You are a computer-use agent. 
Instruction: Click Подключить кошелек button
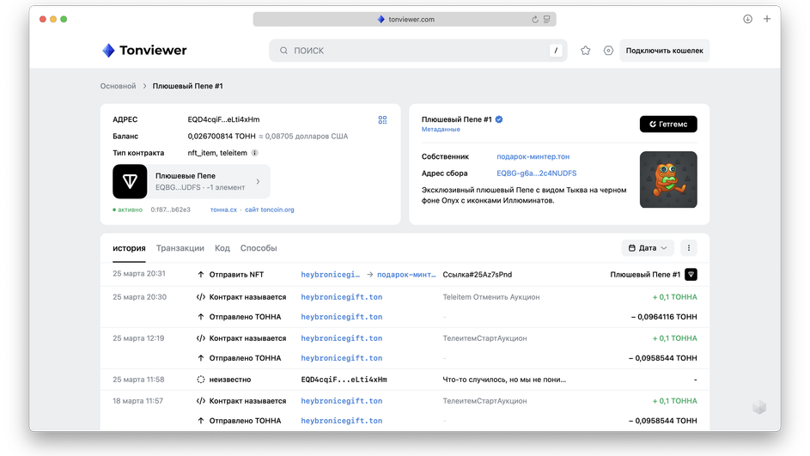[664, 51]
